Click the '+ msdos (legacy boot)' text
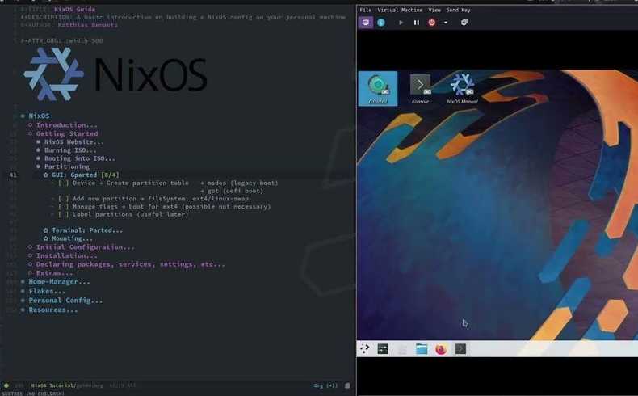 click(x=239, y=183)
